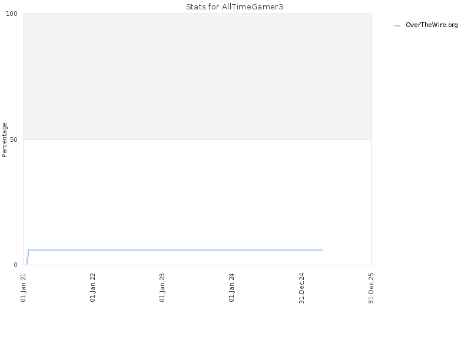Click the white lower plot area
The height and width of the screenshot is (353, 471).
[x=197, y=192]
